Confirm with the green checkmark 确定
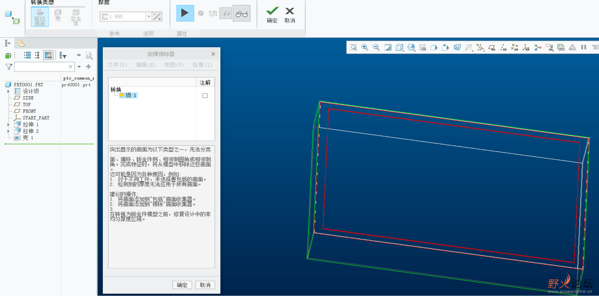Image resolution: width=599 pixels, height=296 pixels. 272,15
